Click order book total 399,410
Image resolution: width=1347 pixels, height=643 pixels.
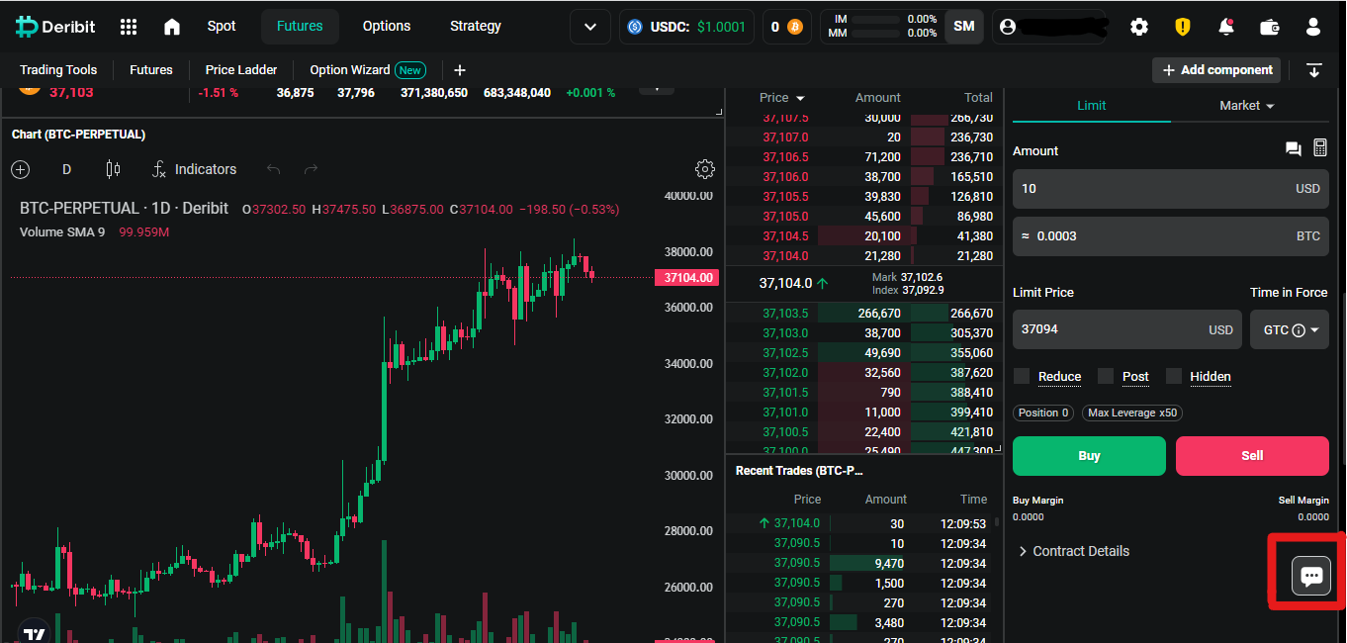971,413
